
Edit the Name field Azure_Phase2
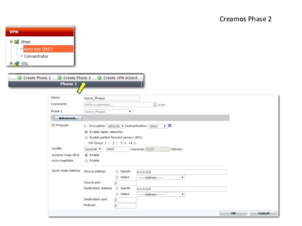click(x=112, y=98)
